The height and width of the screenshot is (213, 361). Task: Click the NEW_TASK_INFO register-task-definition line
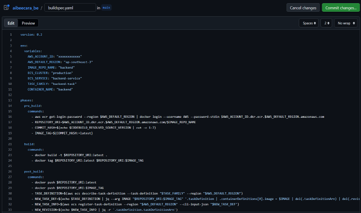coord(135,204)
